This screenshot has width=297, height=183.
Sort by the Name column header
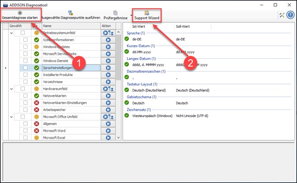71,26
